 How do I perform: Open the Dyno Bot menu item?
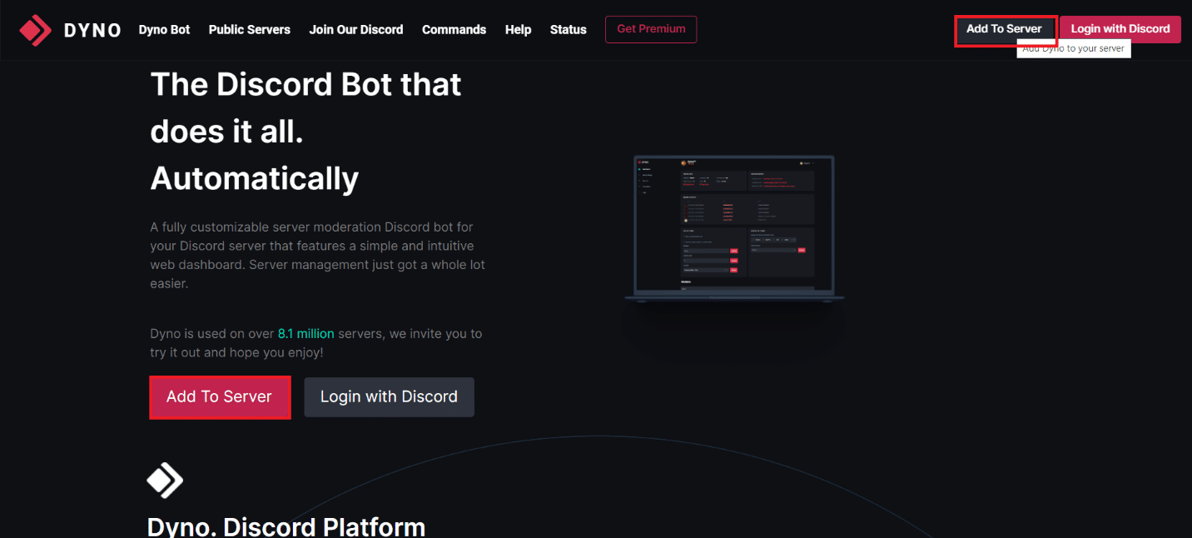click(164, 29)
